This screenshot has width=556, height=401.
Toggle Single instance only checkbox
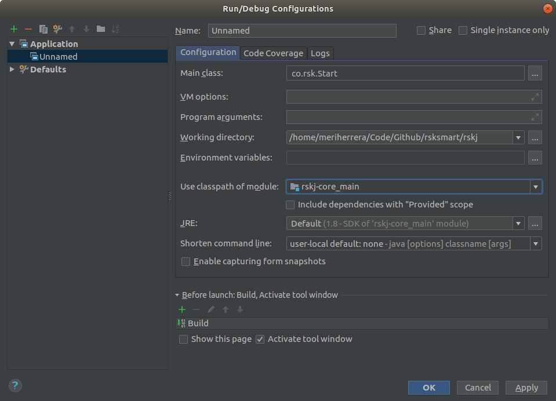coord(463,30)
